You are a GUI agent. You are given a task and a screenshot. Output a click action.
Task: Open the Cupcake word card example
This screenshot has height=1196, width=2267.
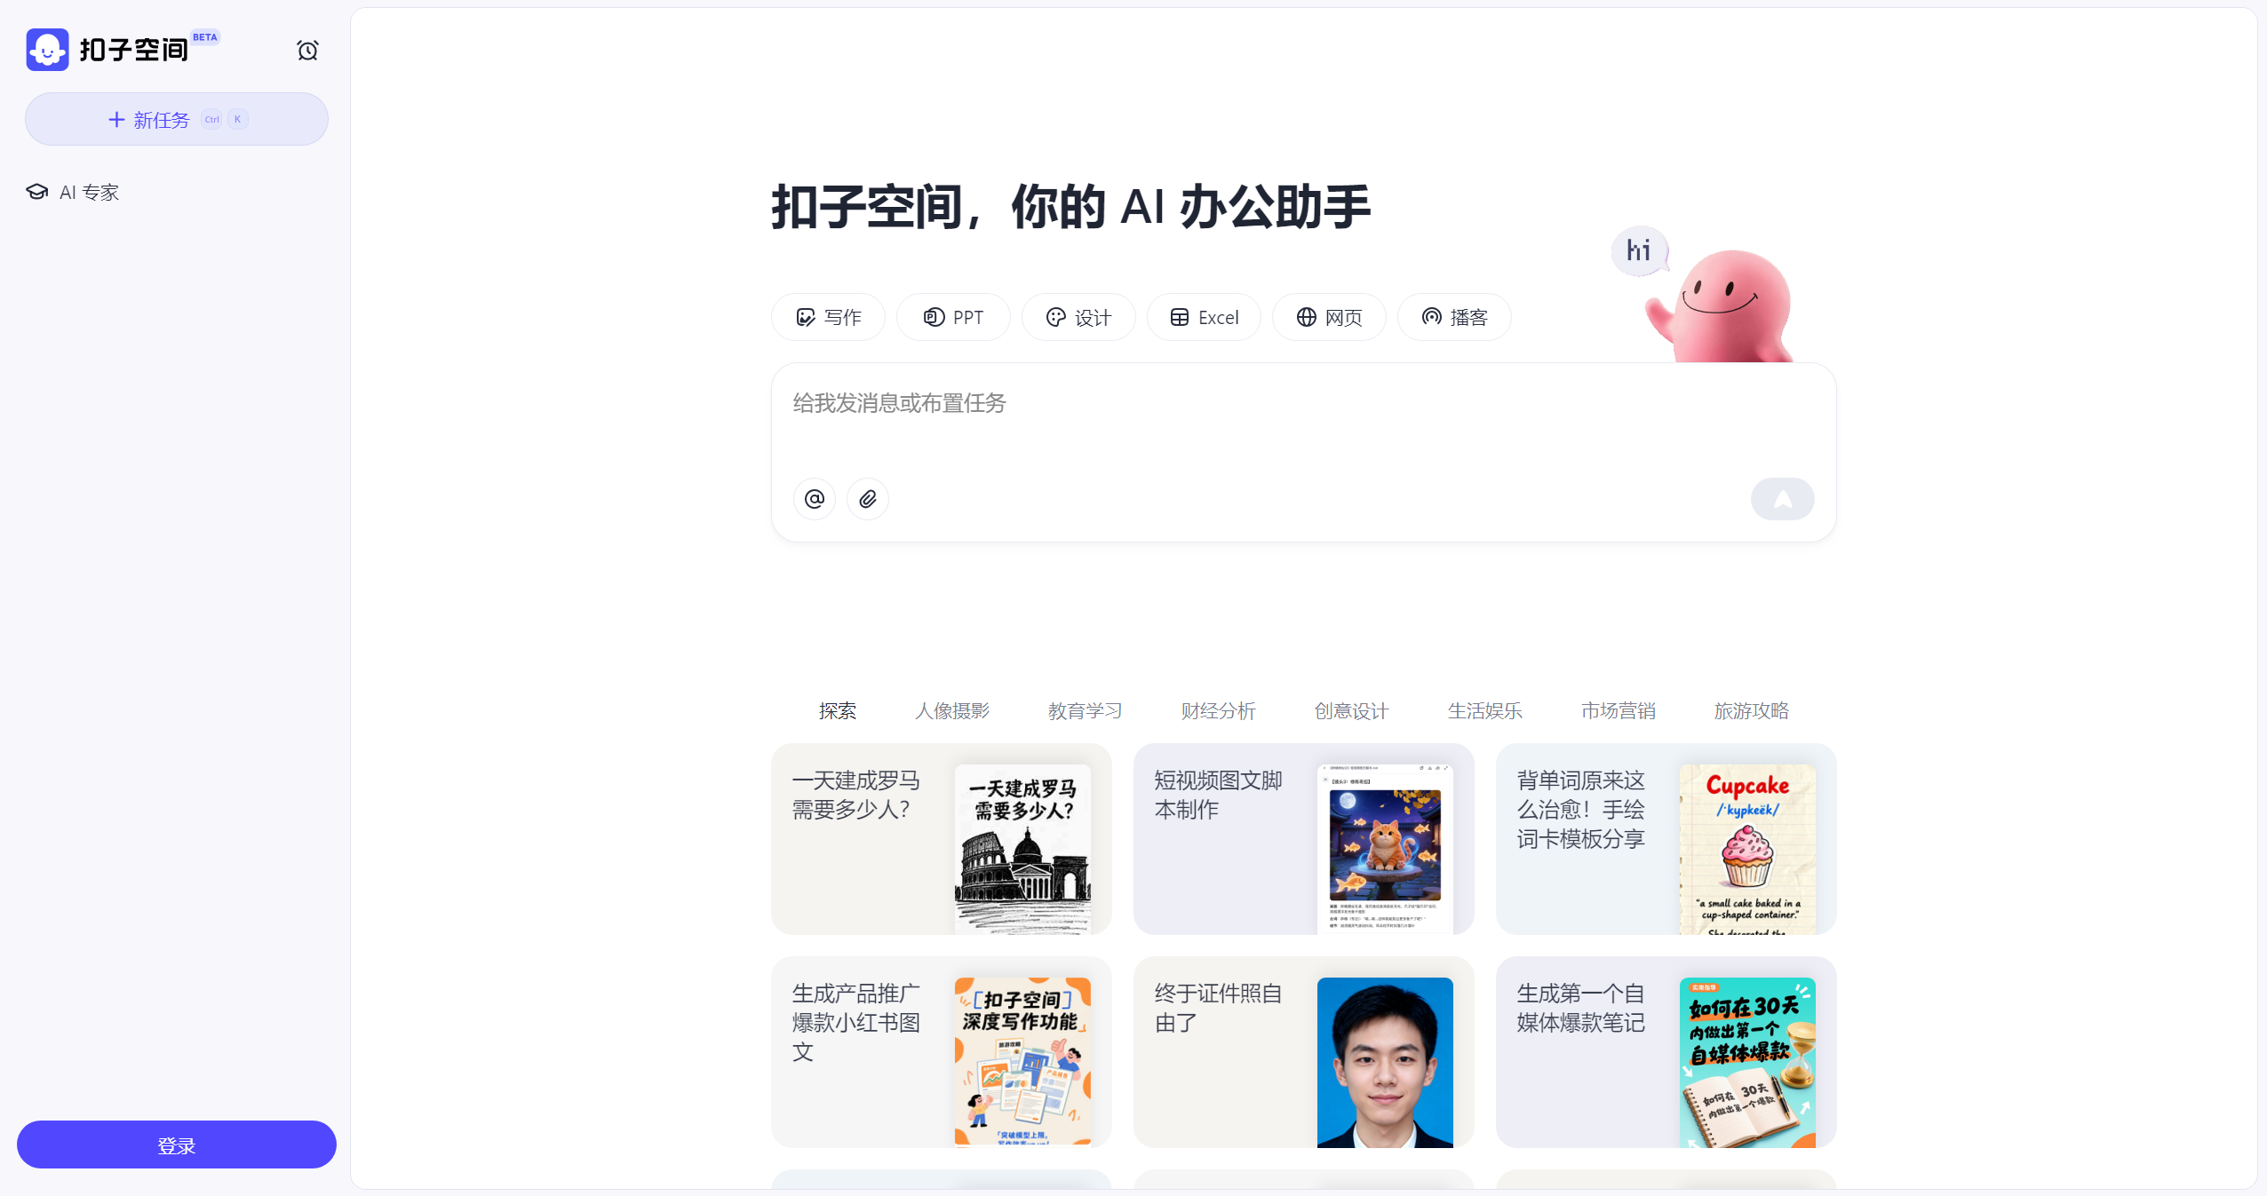click(x=1666, y=839)
